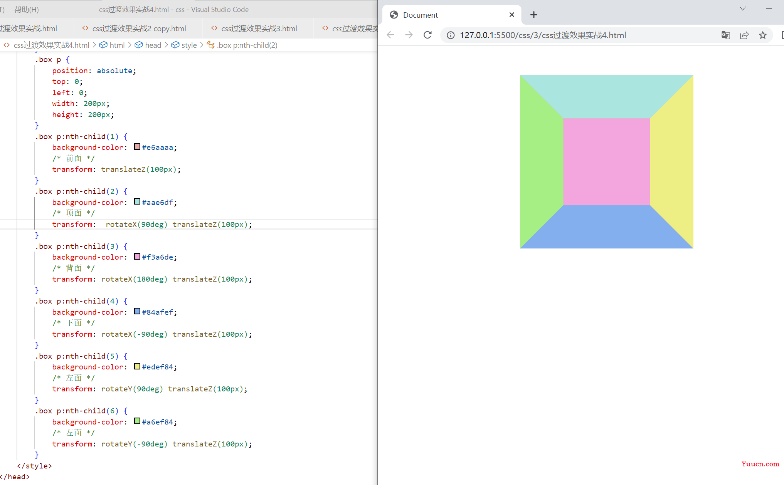
Task: Click the symbol icon before style breadcrumb
Action: (175, 45)
